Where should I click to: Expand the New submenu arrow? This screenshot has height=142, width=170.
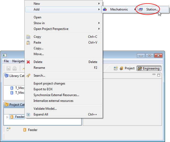coord(99,4)
